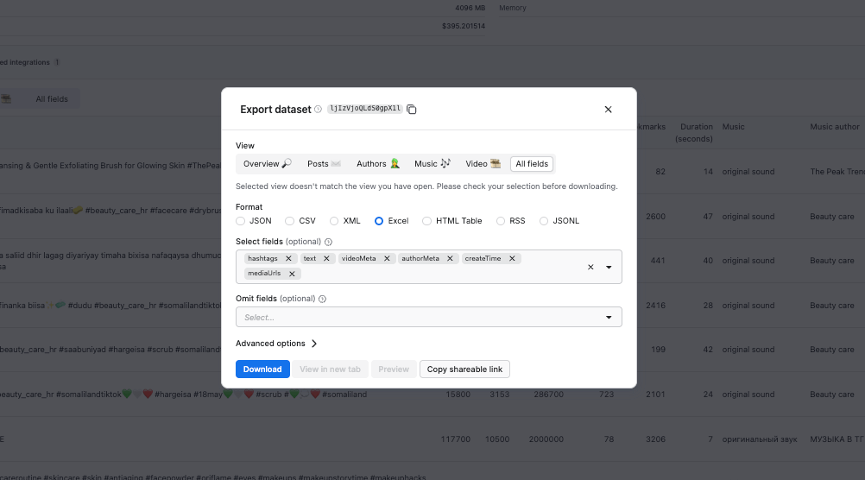Switch to the Overview view tab

pyautogui.click(x=268, y=164)
